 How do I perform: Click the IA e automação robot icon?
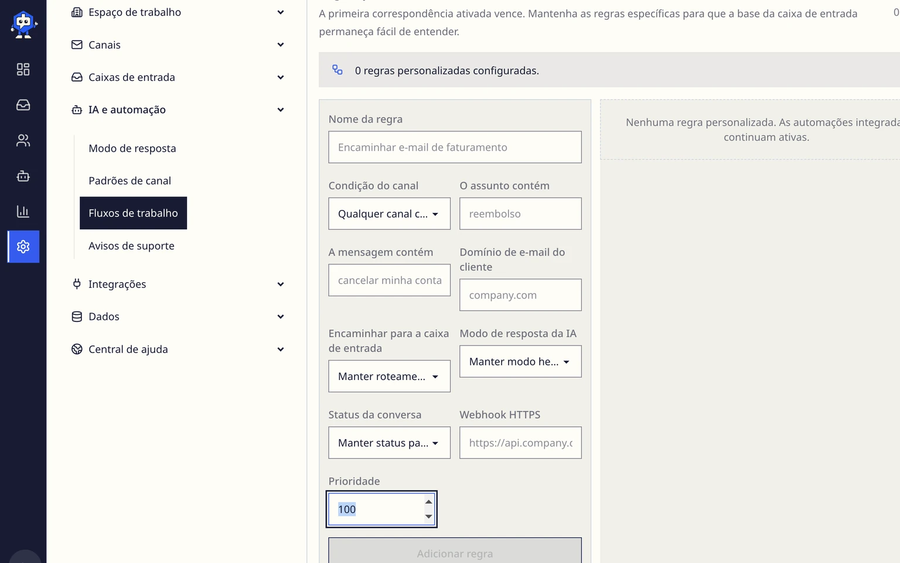[77, 110]
